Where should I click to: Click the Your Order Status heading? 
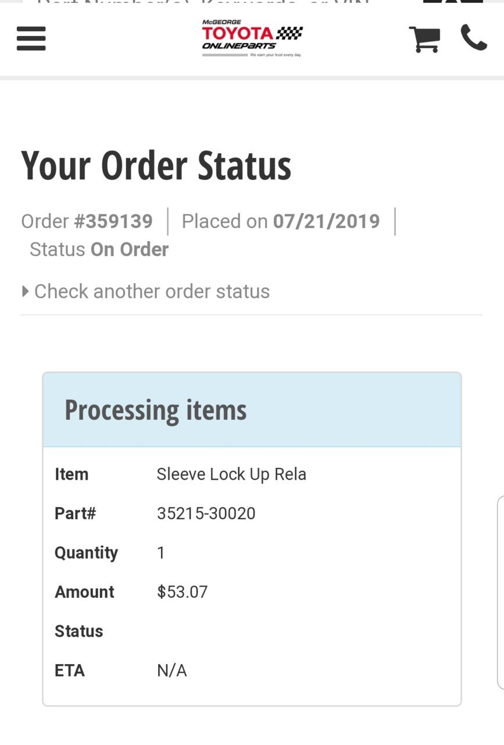pyautogui.click(x=156, y=165)
